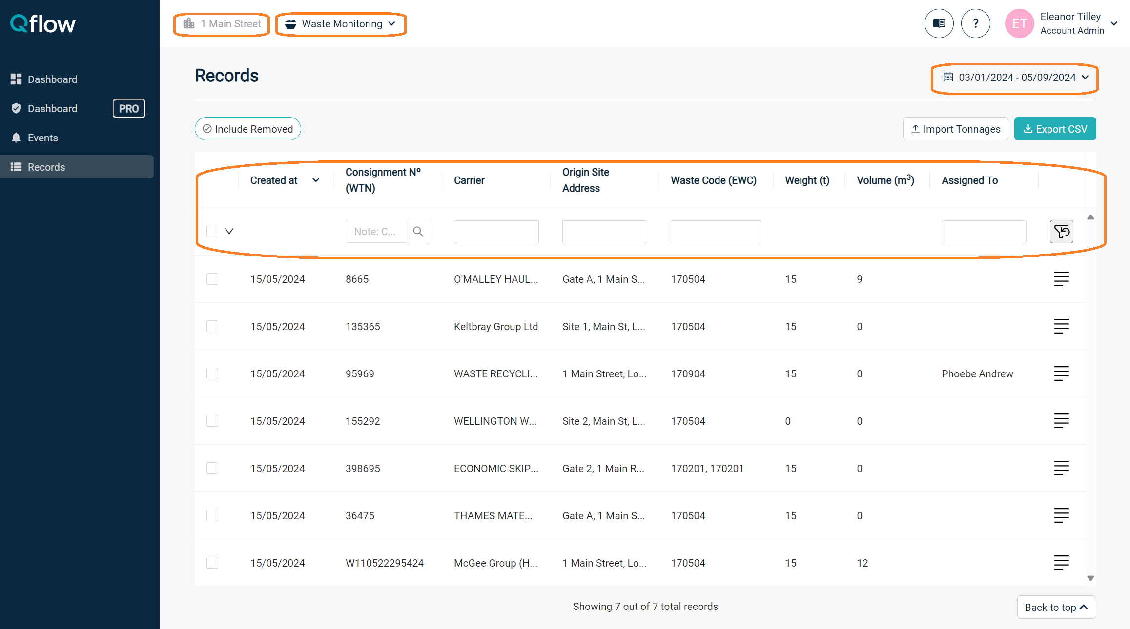Open row menu for consignment 8665

tap(1062, 279)
